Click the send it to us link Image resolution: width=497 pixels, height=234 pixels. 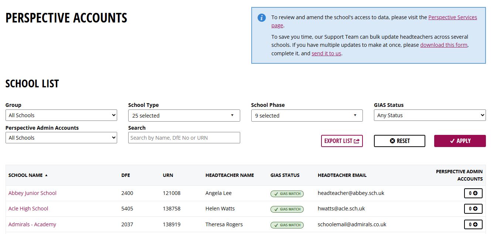[x=326, y=53]
